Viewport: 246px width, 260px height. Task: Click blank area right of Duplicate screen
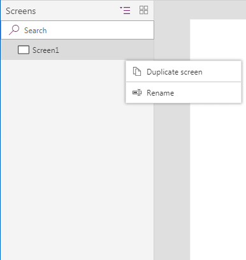(222, 72)
